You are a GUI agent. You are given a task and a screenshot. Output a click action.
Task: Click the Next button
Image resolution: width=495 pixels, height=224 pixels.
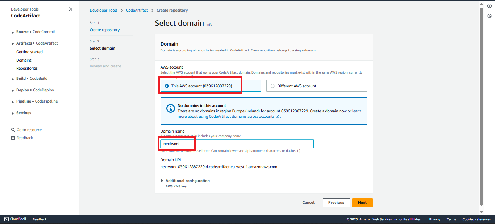(x=362, y=203)
